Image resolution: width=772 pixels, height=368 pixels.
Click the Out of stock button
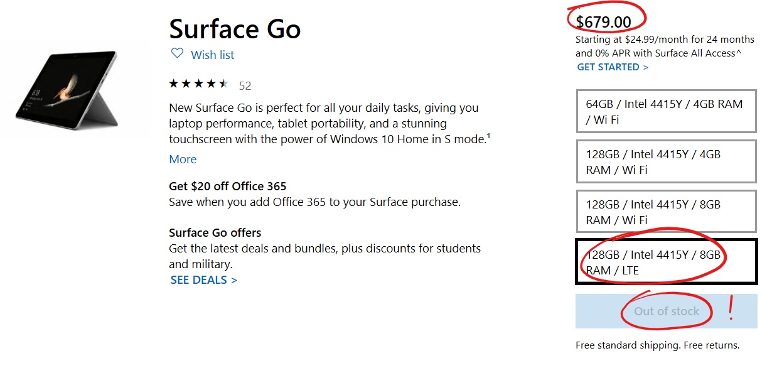click(666, 311)
